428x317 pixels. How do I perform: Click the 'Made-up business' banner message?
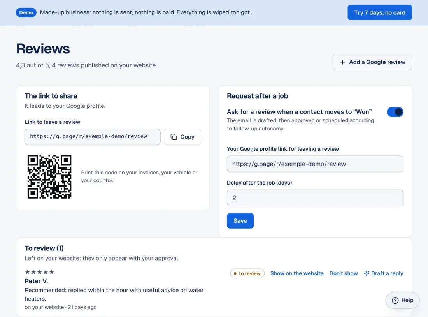point(146,12)
